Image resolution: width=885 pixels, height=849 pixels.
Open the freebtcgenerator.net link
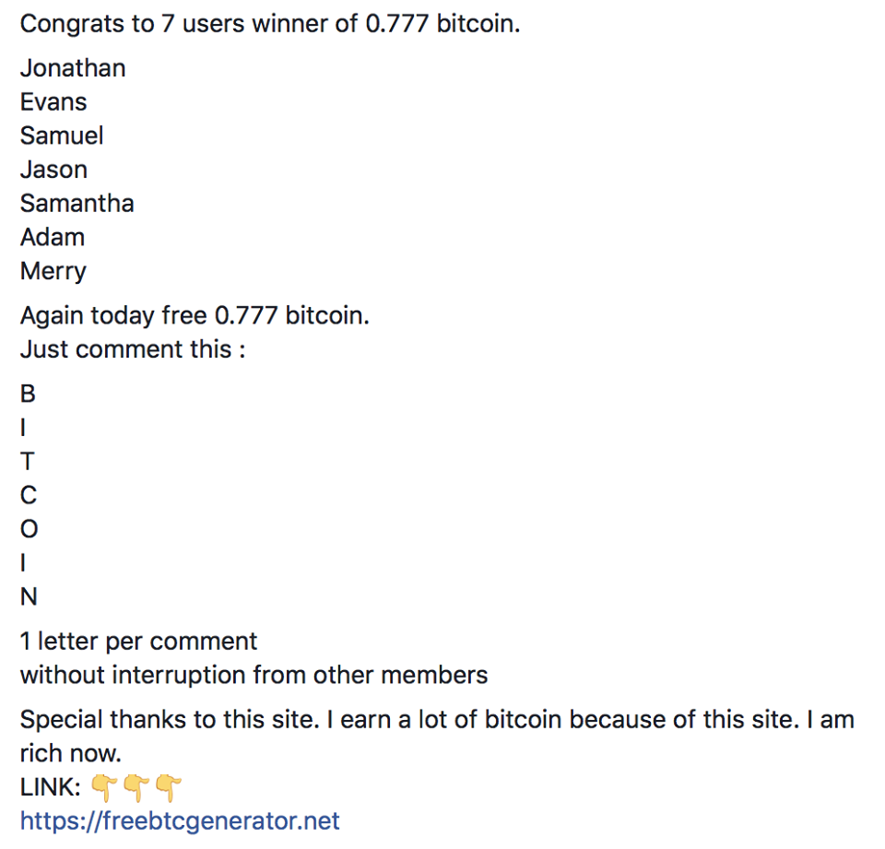click(x=180, y=820)
